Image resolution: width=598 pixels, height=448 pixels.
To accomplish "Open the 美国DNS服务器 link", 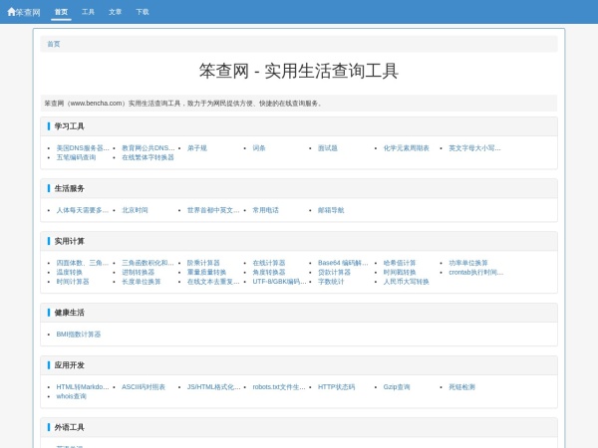I will [x=83, y=147].
